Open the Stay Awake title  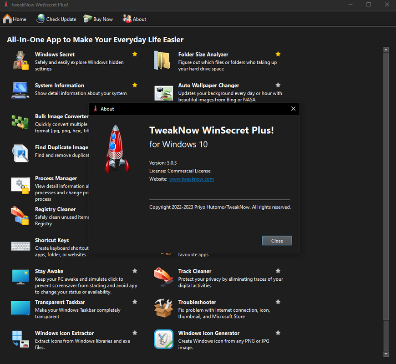point(49,271)
